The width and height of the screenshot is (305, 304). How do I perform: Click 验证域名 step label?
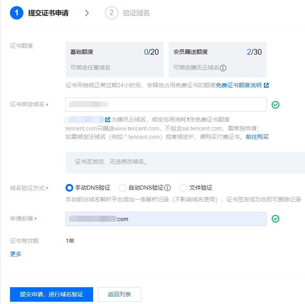(x=136, y=13)
